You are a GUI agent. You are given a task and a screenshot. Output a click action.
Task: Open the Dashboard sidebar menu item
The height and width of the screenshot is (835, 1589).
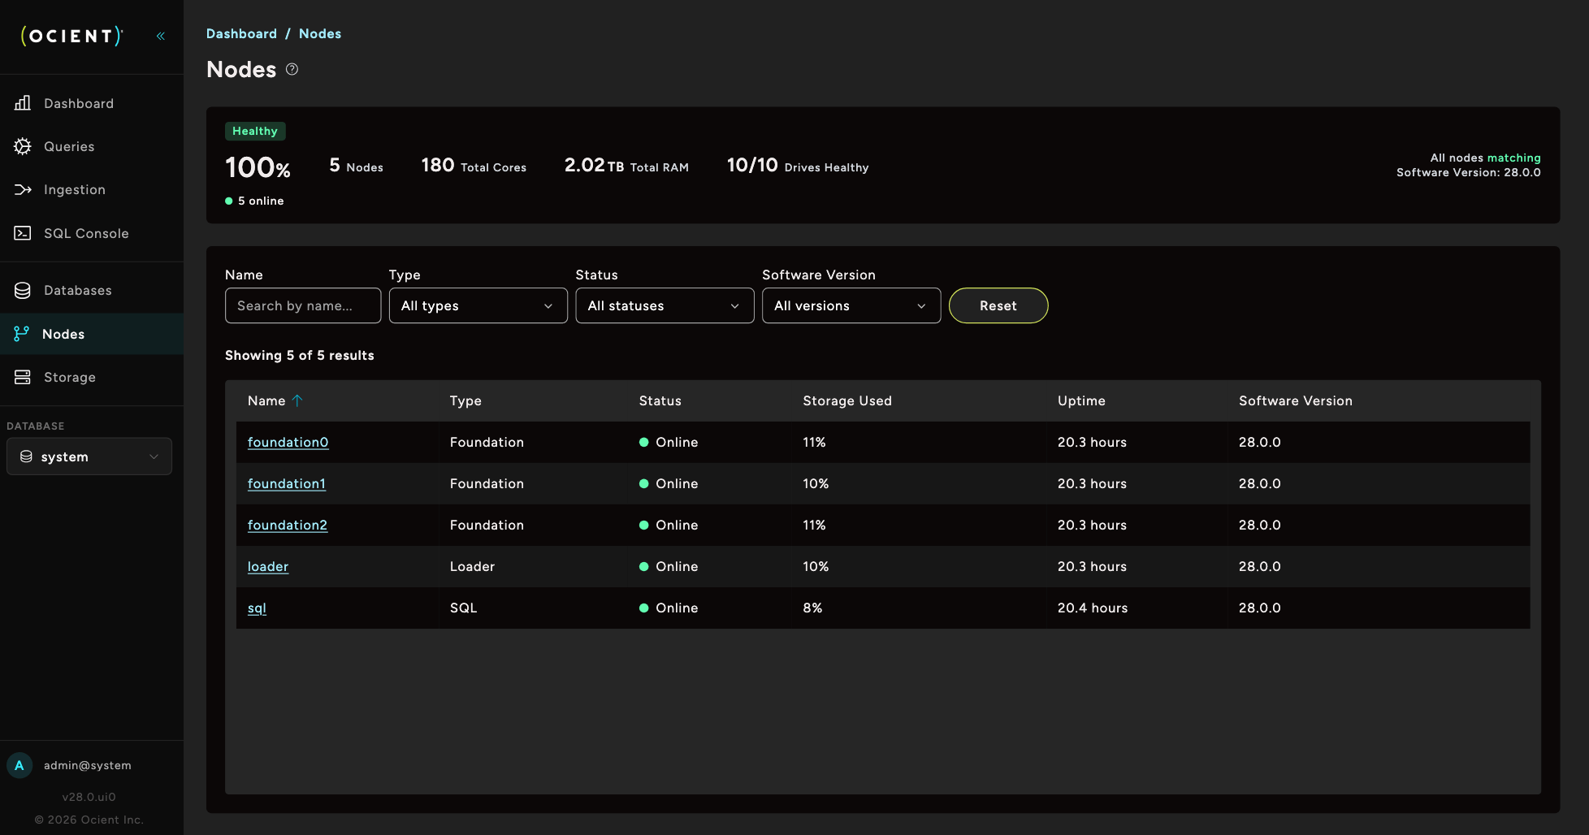(x=92, y=103)
